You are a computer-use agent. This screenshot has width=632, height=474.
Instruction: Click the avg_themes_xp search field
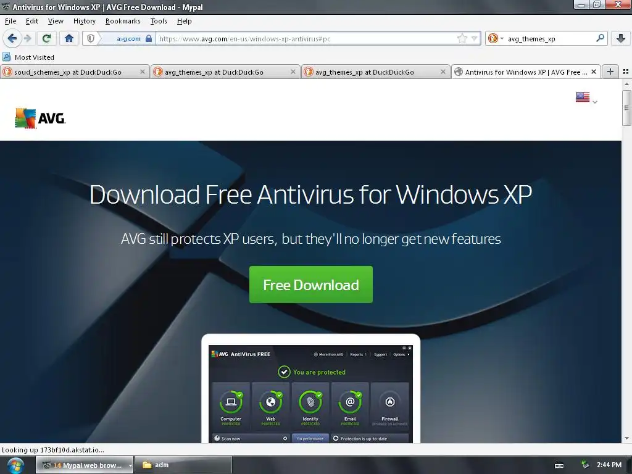click(549, 39)
